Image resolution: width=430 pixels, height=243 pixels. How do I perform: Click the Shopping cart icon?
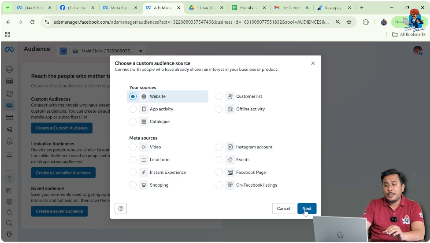click(144, 185)
